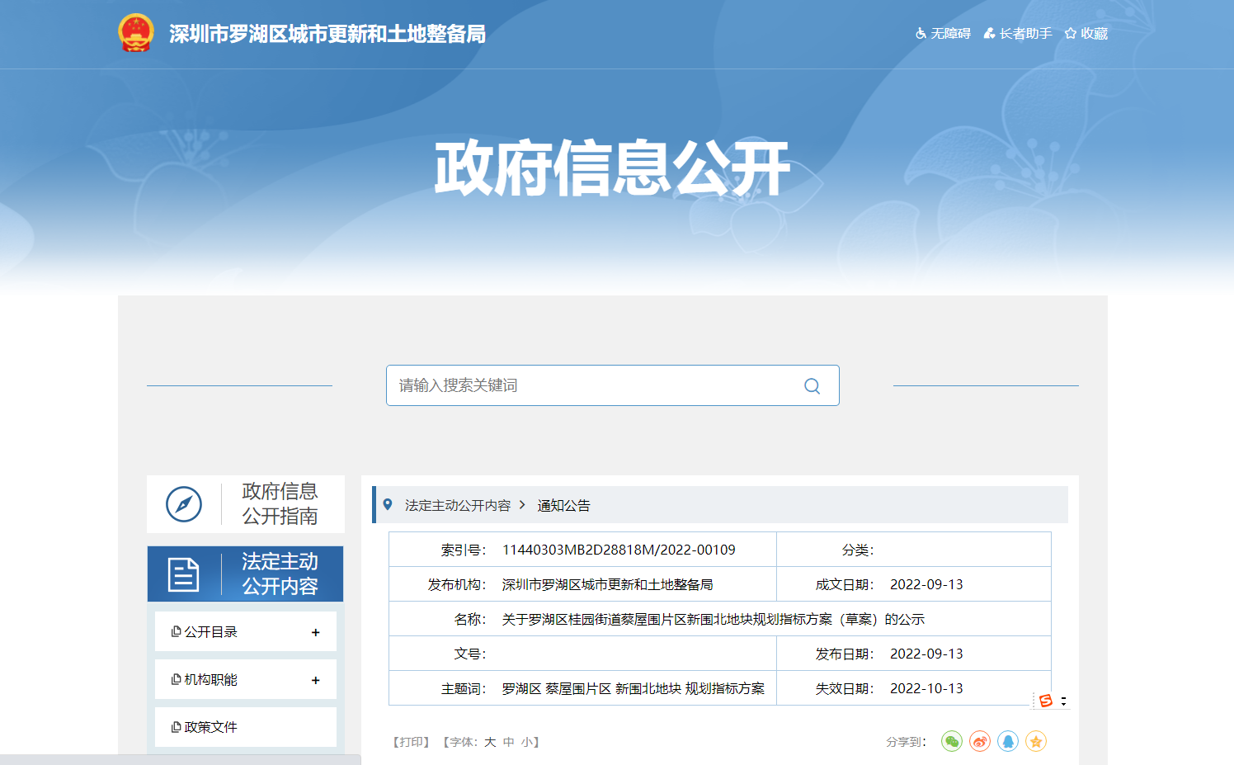This screenshot has height=765, width=1234.
Task: Enable 无障碍 accessibility mode
Action: click(943, 34)
